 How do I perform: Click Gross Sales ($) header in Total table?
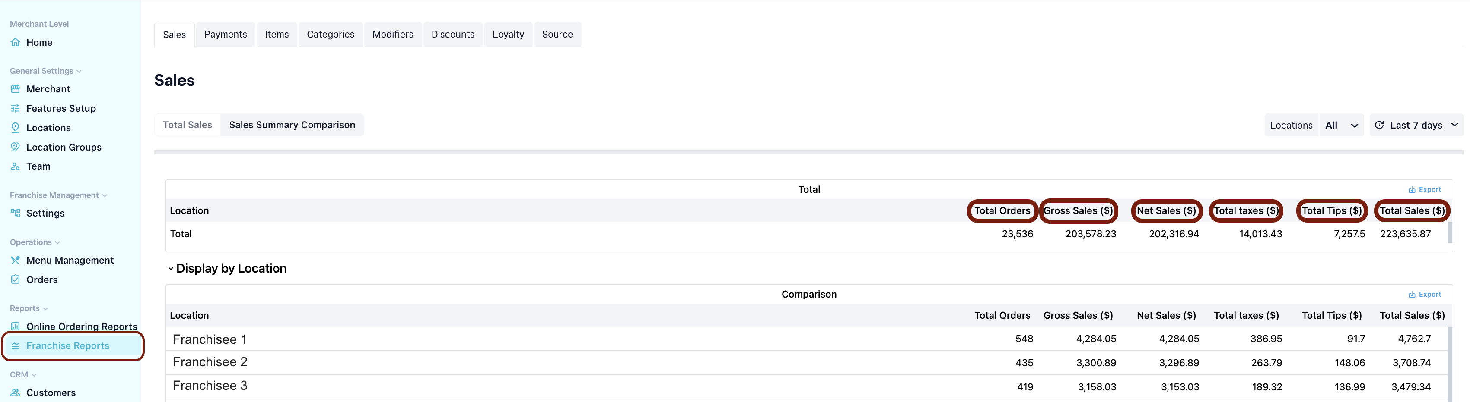tap(1078, 210)
